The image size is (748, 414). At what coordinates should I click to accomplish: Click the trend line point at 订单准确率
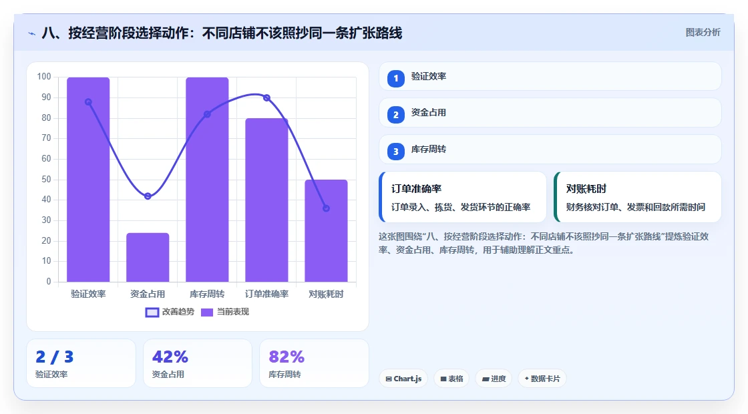266,97
